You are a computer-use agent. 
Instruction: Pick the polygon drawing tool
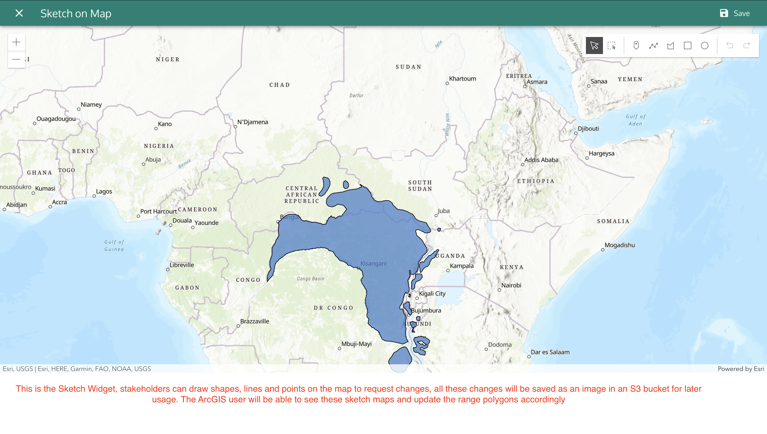point(670,46)
